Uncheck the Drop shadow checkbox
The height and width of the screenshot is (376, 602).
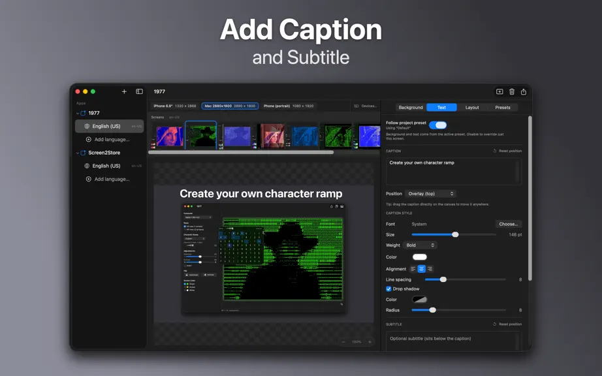click(x=388, y=289)
